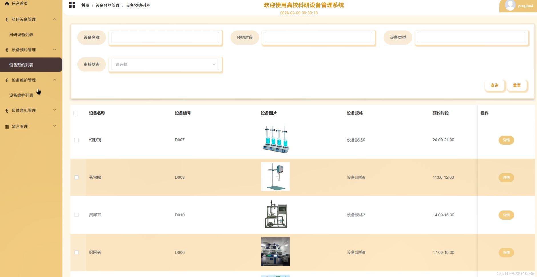Click the 织网者 device image
This screenshot has height=277, width=537.
[275, 252]
